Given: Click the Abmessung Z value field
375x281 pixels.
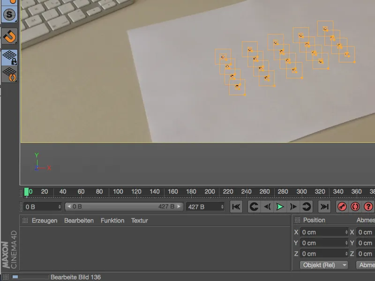Looking at the screenshot, I should (366, 254).
